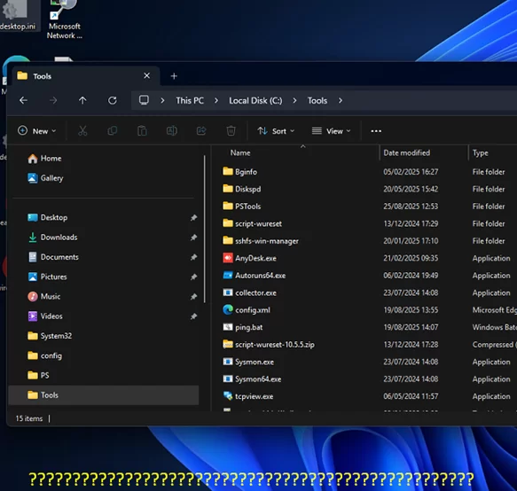Expand chevron after This PC in path

(216, 100)
